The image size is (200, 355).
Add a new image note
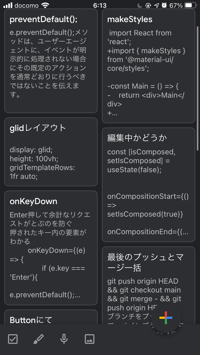coord(90,339)
